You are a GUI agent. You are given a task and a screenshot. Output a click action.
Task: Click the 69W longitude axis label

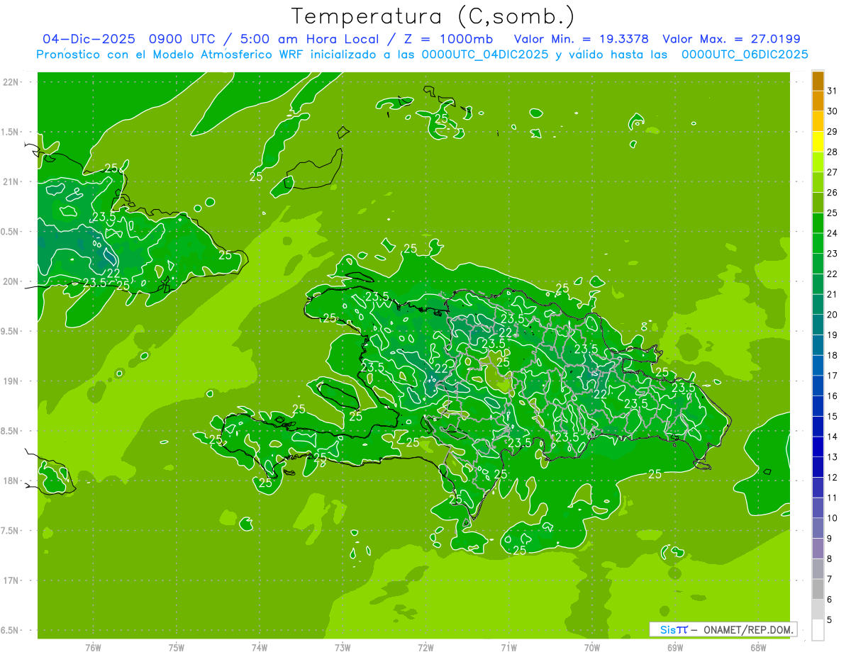tap(675, 647)
